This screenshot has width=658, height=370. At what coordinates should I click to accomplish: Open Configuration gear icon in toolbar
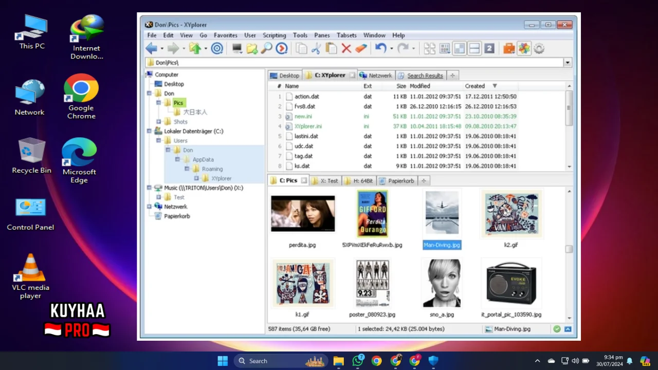point(539,48)
